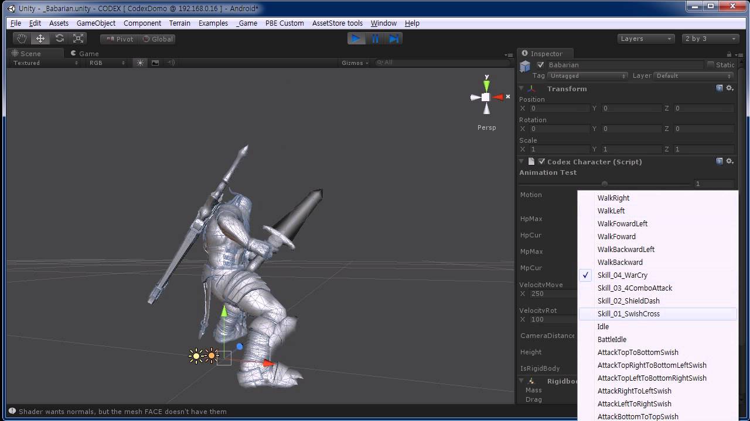
Task: Click the Animation Test slider handle
Action: click(605, 184)
